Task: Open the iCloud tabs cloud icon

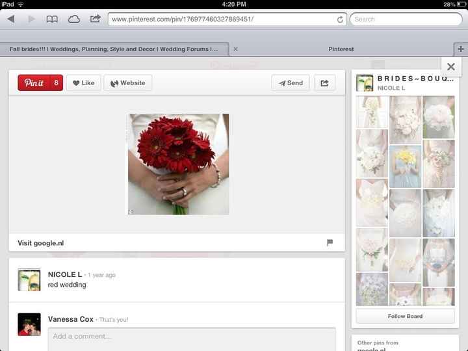Action: click(73, 19)
